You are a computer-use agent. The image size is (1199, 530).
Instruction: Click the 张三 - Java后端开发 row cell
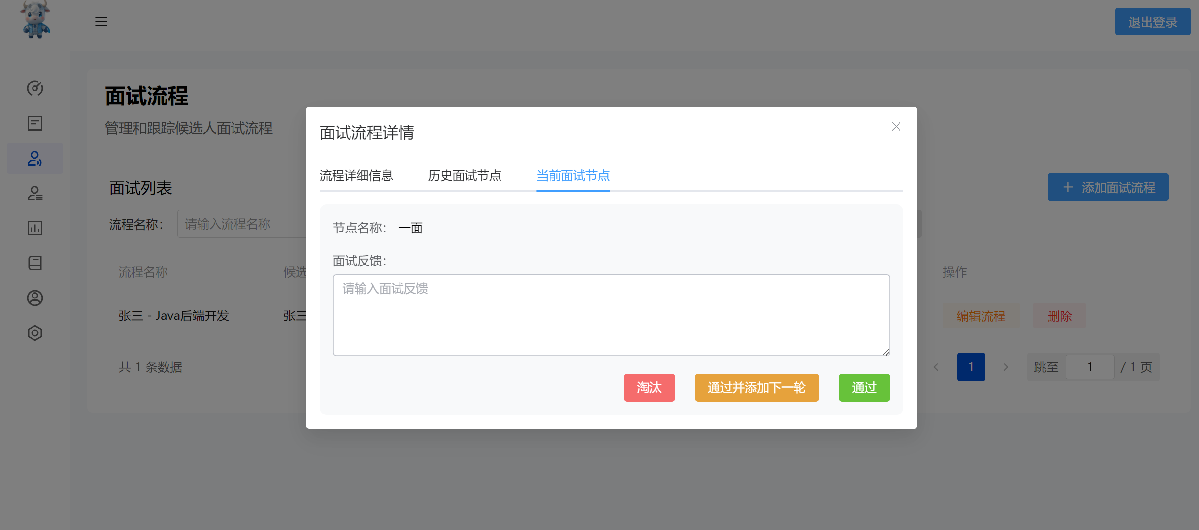[174, 316]
